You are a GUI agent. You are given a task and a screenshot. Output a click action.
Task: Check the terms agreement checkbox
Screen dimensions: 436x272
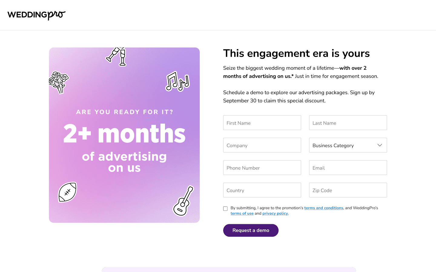(x=225, y=209)
